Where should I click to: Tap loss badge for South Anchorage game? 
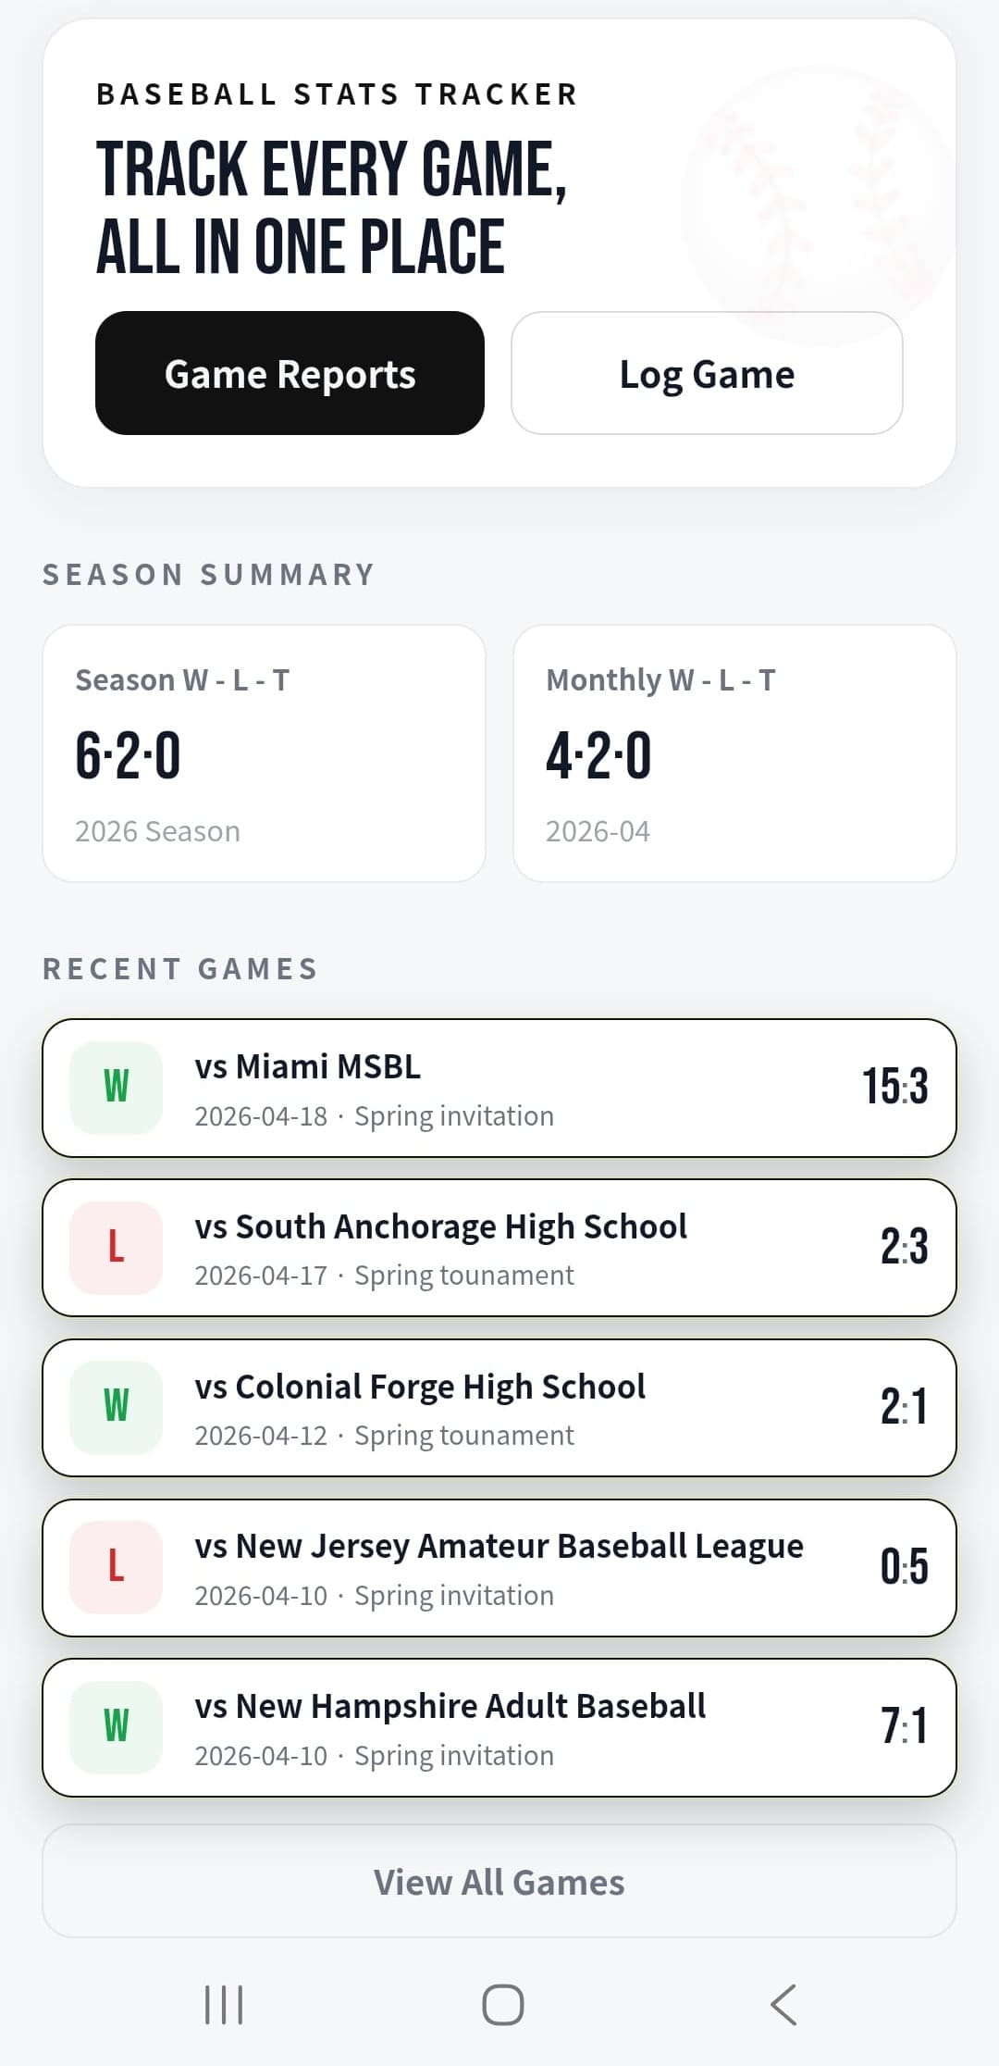click(x=117, y=1248)
